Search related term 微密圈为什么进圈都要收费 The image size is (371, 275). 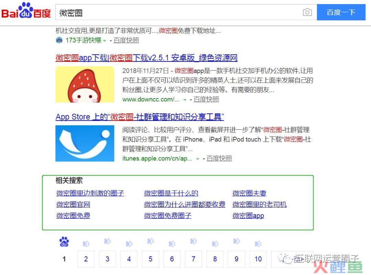(184, 204)
